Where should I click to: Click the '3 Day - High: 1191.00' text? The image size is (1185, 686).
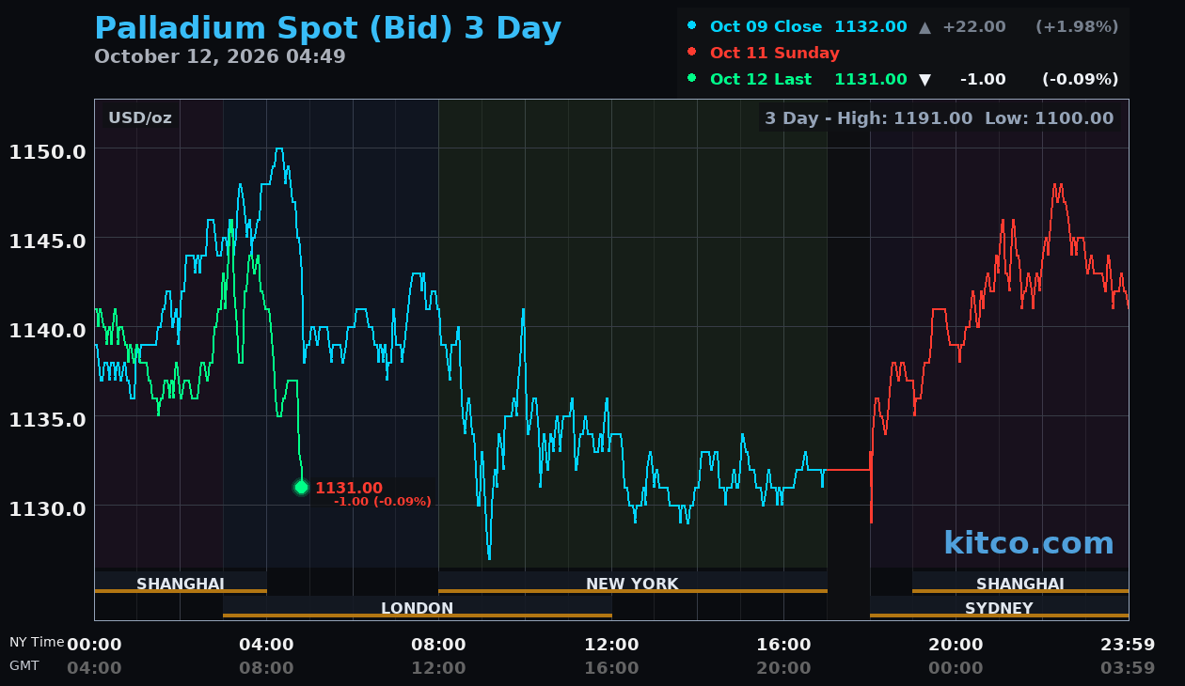coord(868,118)
